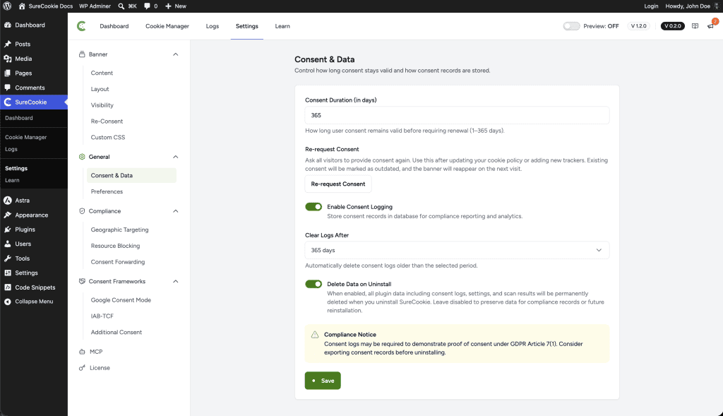This screenshot has height=416, width=723.
Task: Click the Re-request Consent button
Action: (x=338, y=184)
